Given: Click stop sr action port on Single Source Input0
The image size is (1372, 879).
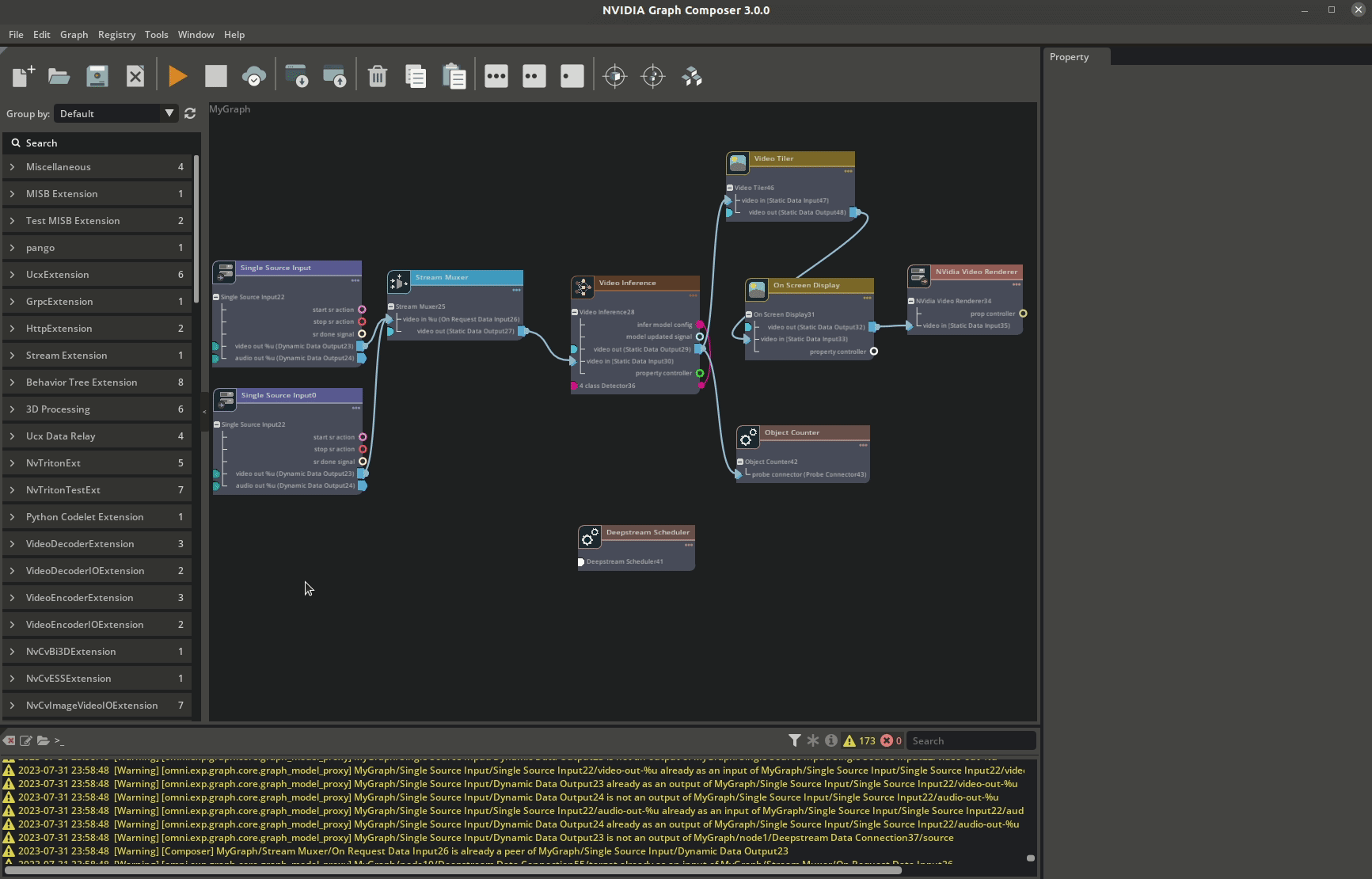Looking at the screenshot, I should click(x=363, y=449).
